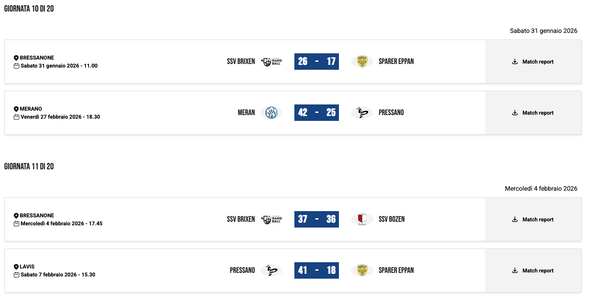
Task: Download match report for Brixen vs Eppan
Action: 533,62
